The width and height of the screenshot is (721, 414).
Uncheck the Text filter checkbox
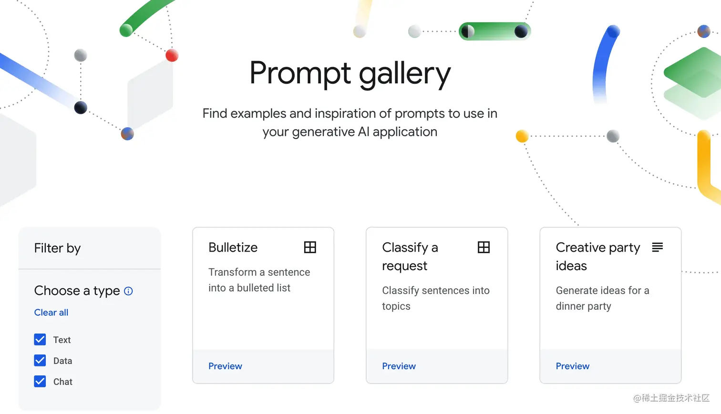40,340
